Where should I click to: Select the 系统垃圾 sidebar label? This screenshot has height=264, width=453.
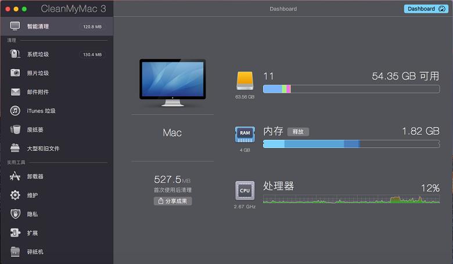tap(38, 54)
